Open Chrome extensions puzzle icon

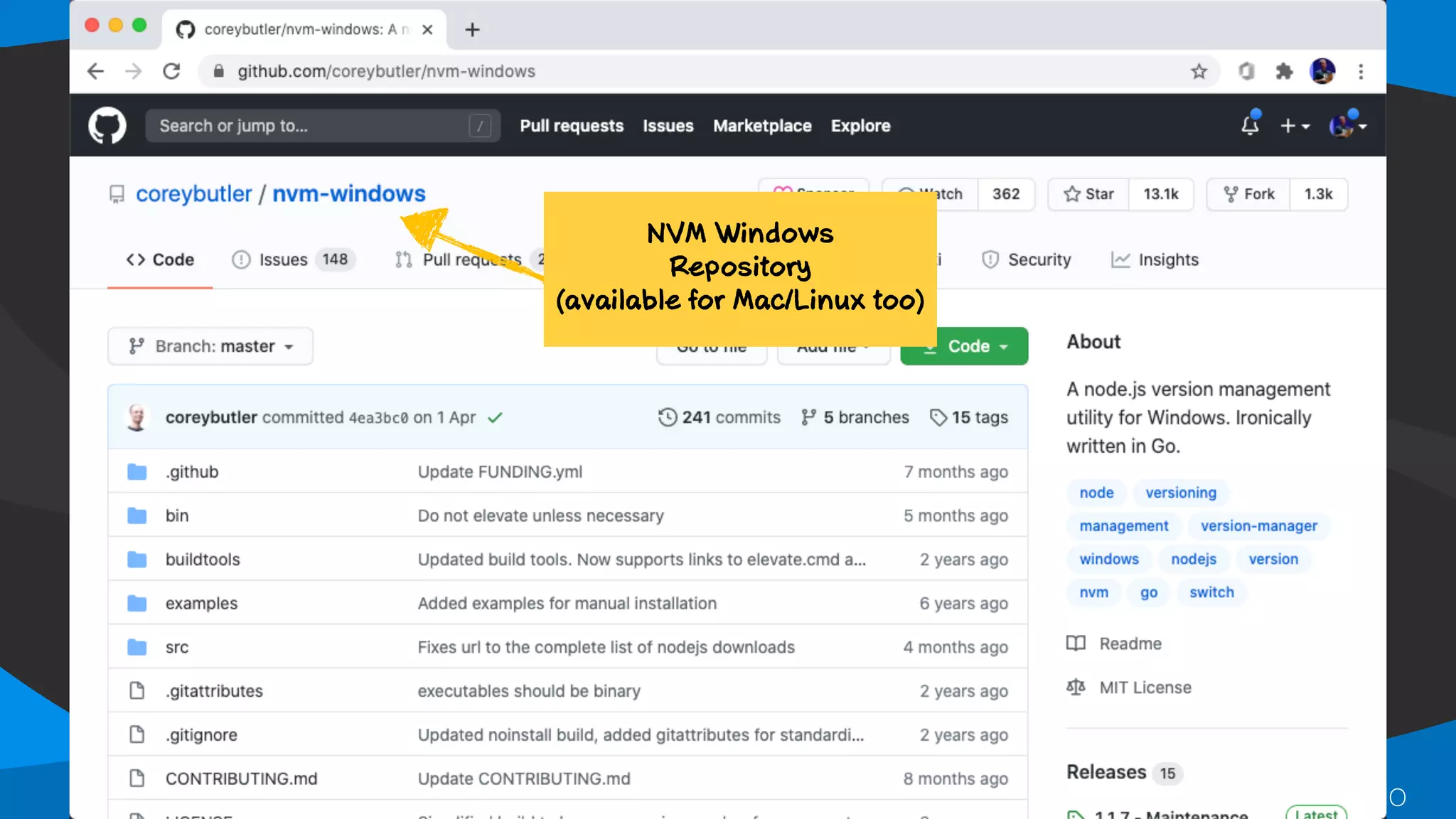point(1283,71)
